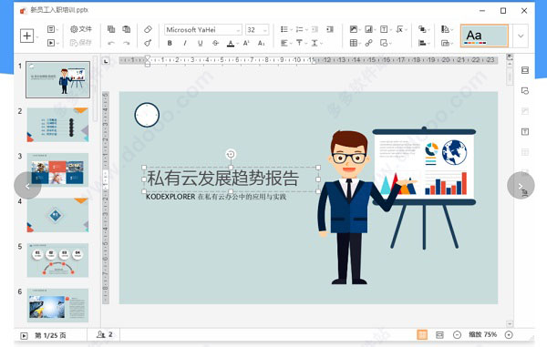Click the insert link chain icon
547x347 pixels.
tap(368, 43)
